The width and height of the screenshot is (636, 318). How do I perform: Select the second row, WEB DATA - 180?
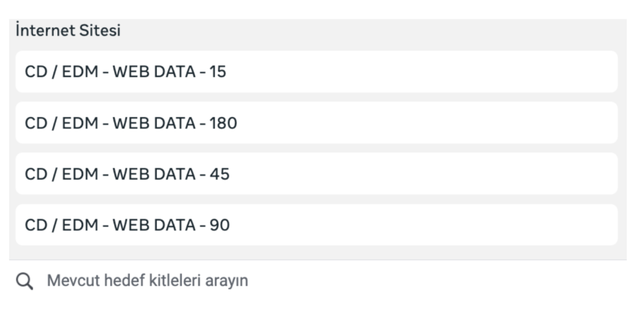tap(316, 123)
